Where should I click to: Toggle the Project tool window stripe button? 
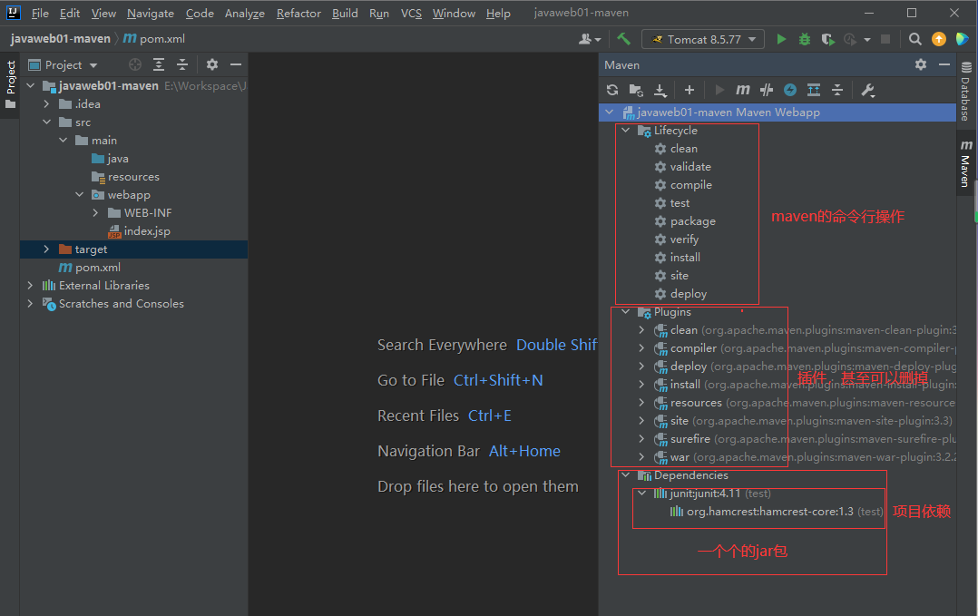click(10, 83)
